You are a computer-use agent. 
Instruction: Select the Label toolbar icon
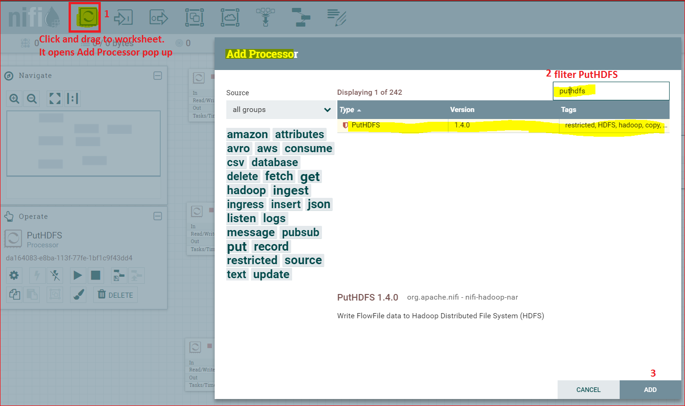[x=336, y=18]
